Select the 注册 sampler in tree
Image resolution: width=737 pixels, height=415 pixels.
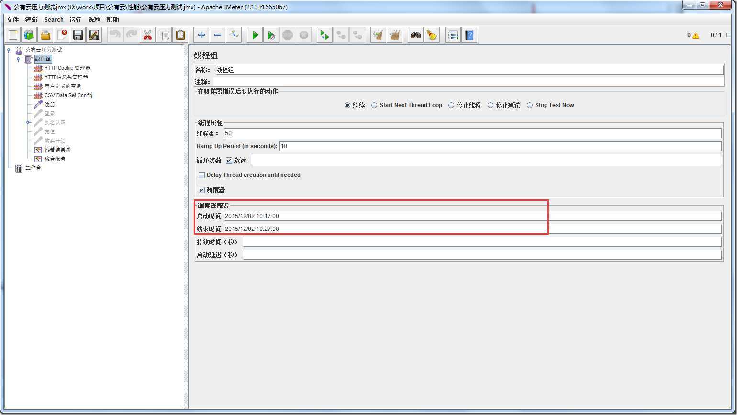click(50, 105)
